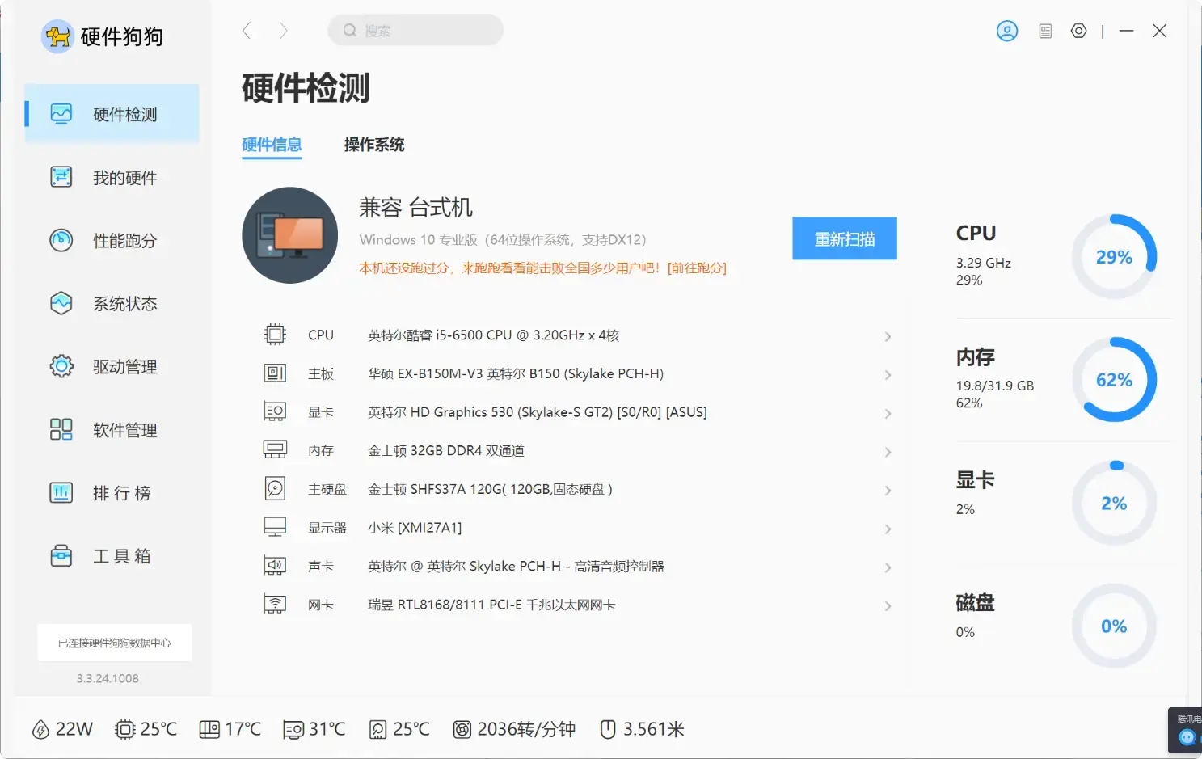Click inside the 搜索 search field
Viewport: 1202px width, 759px height.
(415, 30)
